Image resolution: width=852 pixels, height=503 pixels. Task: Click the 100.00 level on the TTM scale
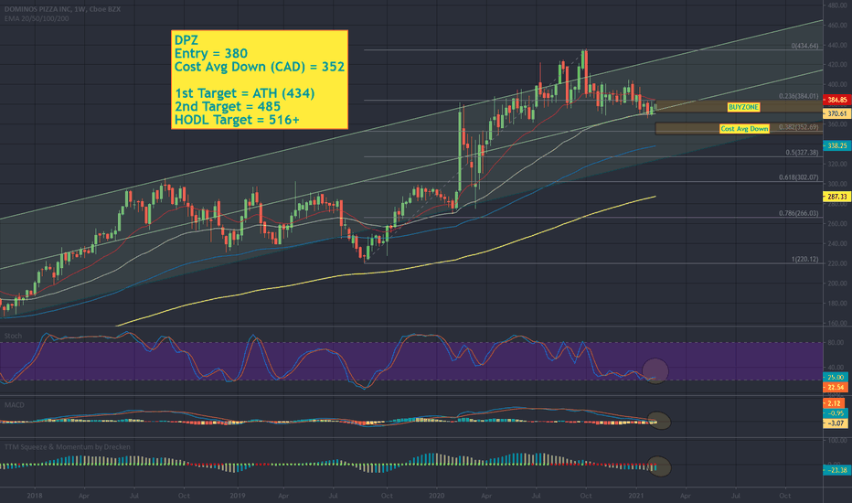coord(837,440)
